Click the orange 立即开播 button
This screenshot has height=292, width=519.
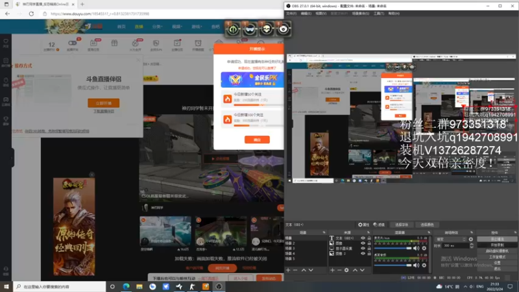[104, 103]
